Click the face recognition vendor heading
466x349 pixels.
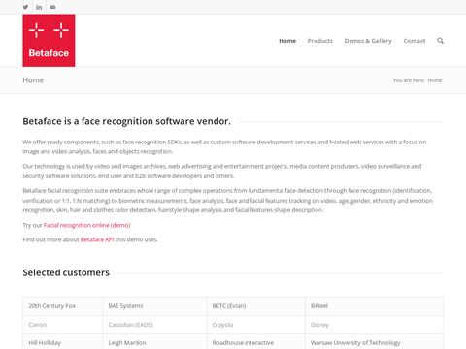(126, 121)
